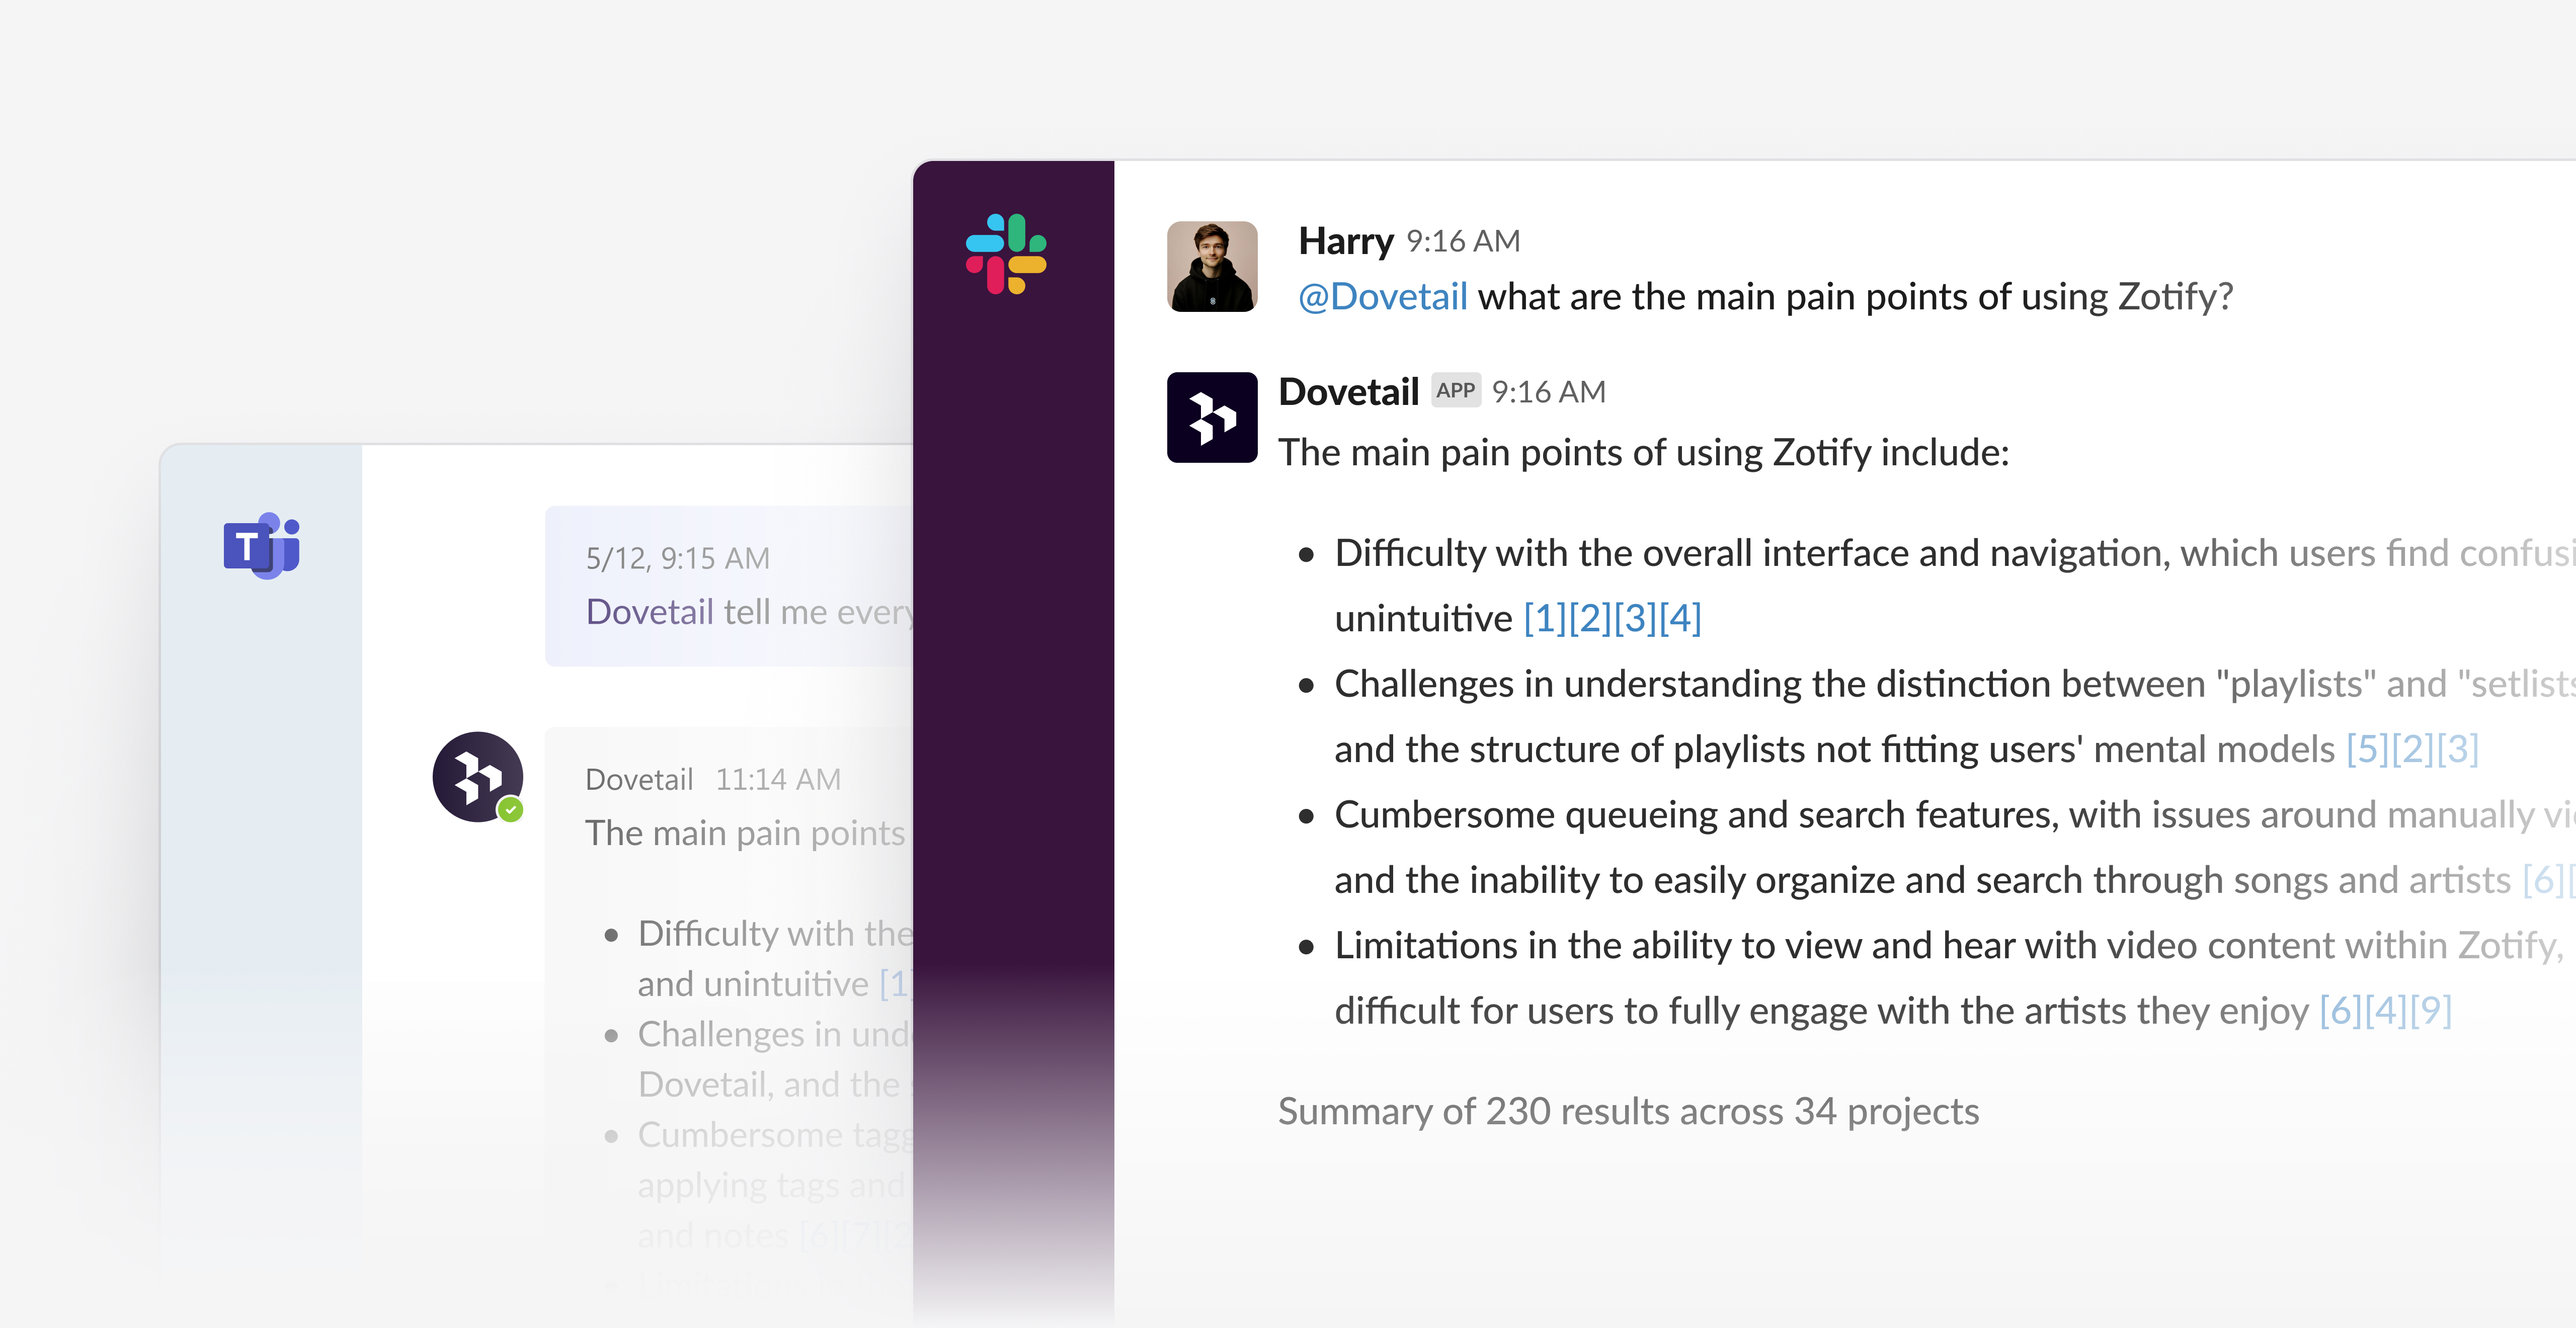
Task: Click the Slack logo in the purple sidebar
Action: click(1006, 253)
